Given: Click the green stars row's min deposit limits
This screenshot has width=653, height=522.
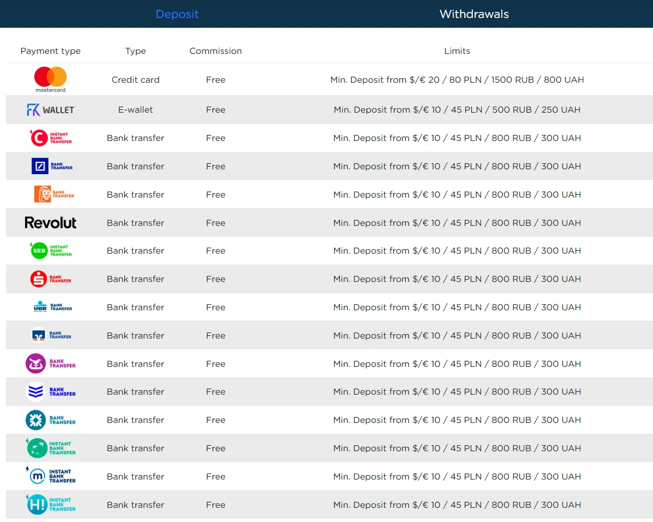Looking at the screenshot, I should tap(457, 448).
